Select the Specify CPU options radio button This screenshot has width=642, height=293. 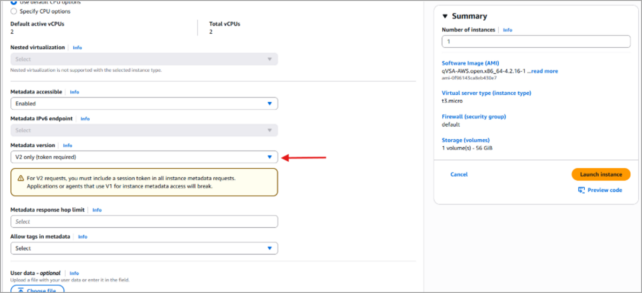tap(13, 11)
